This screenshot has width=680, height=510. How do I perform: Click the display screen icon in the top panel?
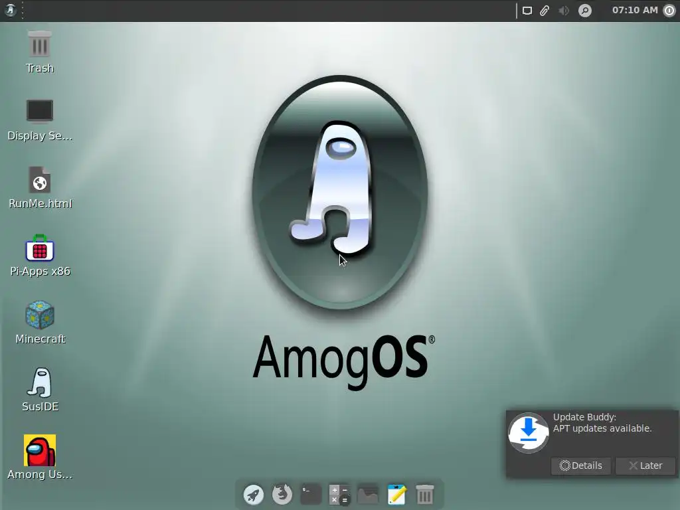527,11
